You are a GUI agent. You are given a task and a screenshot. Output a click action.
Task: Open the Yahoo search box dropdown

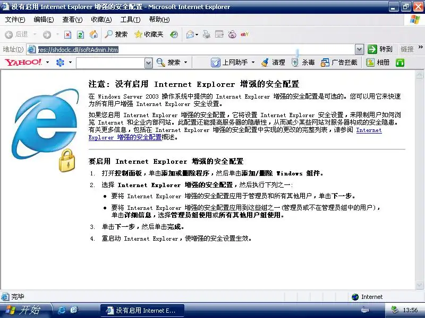coord(148,63)
